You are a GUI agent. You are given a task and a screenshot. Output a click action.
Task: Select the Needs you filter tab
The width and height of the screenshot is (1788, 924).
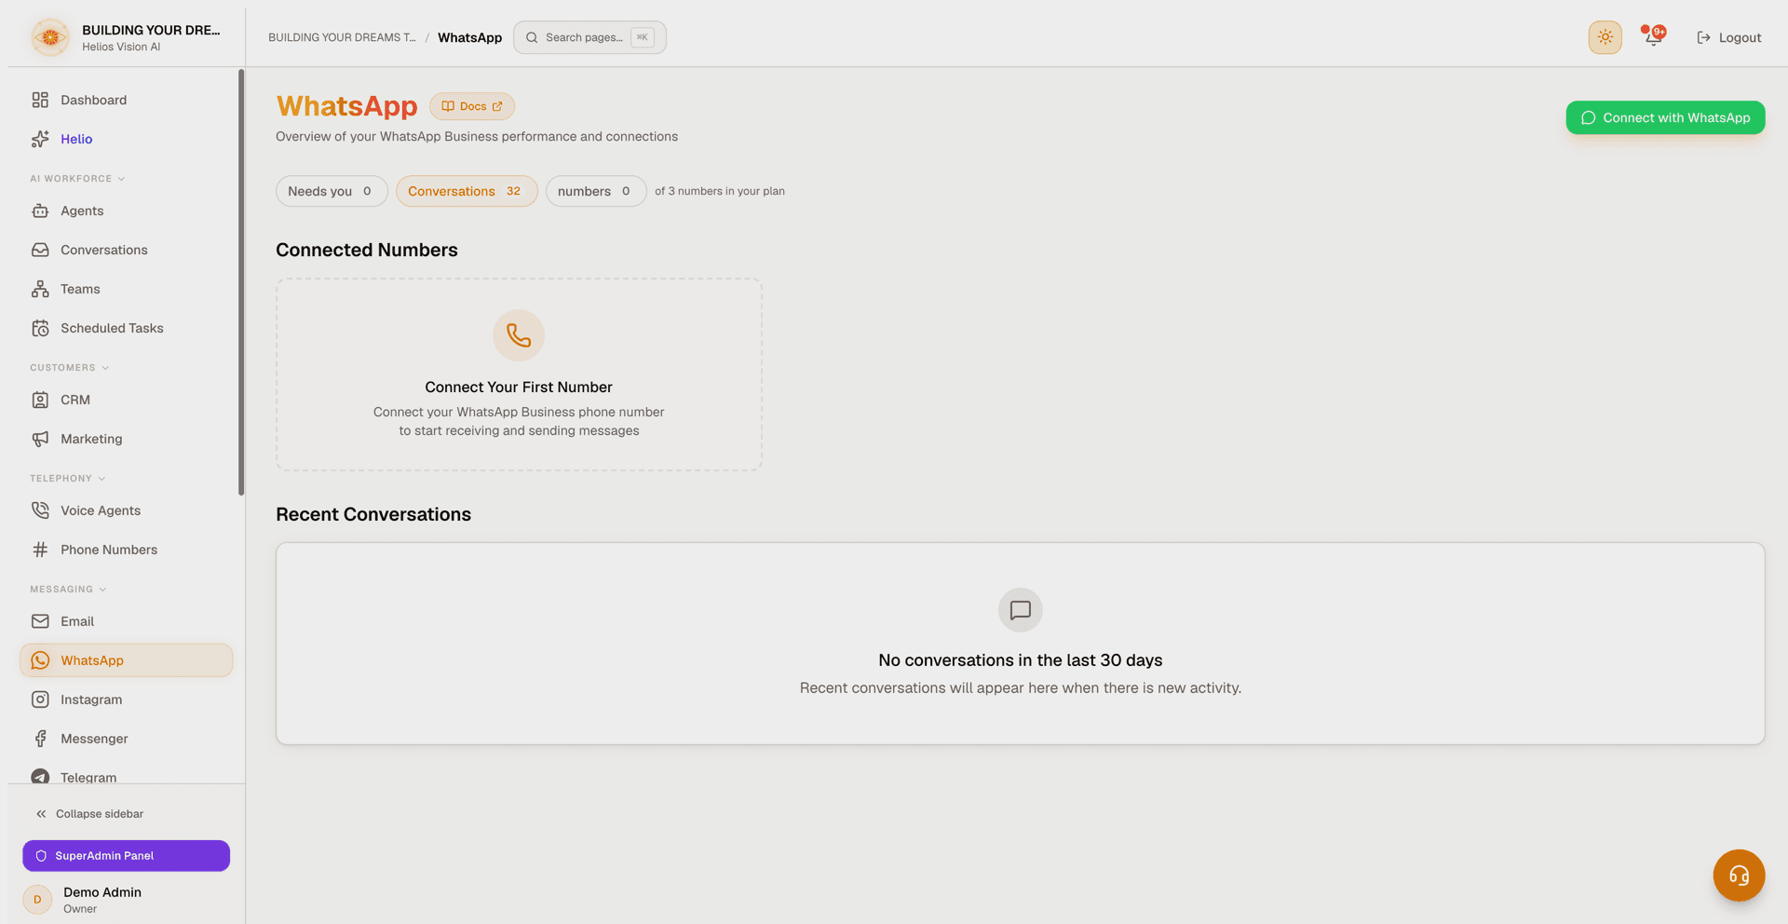click(332, 191)
